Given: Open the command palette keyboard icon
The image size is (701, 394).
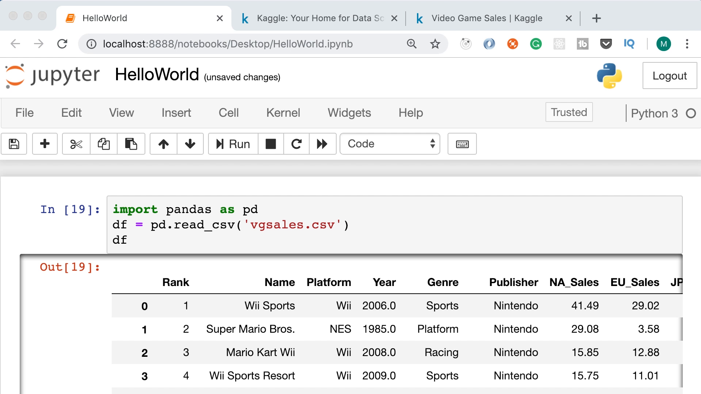Looking at the screenshot, I should point(462,144).
